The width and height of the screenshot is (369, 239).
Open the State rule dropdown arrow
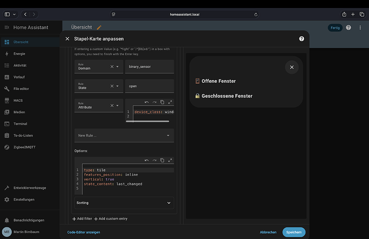point(117,86)
